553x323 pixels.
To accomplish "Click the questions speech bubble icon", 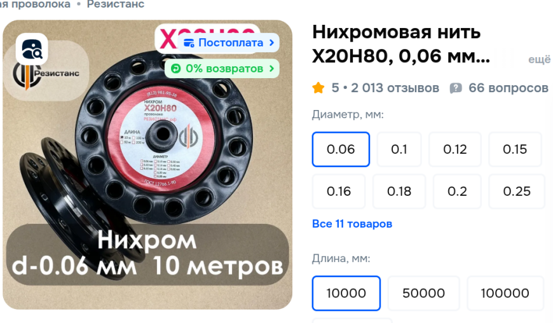I will [x=456, y=88].
